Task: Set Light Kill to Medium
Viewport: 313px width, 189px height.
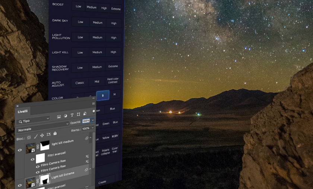Action: (x=97, y=52)
